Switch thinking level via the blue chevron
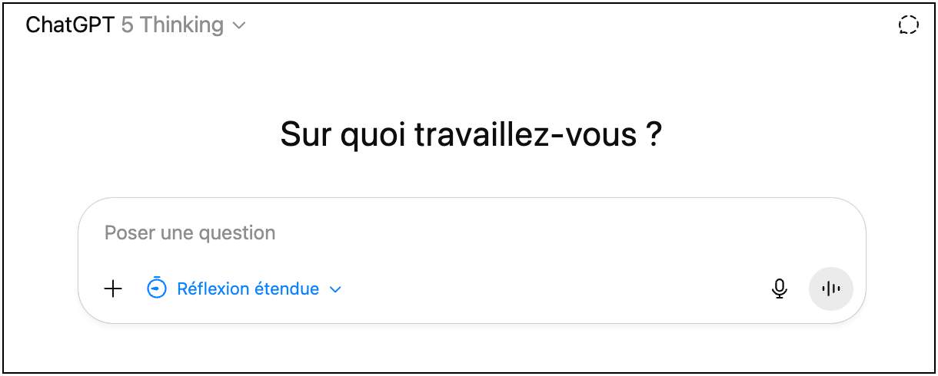Viewport: 938px width, 376px height. (x=335, y=289)
